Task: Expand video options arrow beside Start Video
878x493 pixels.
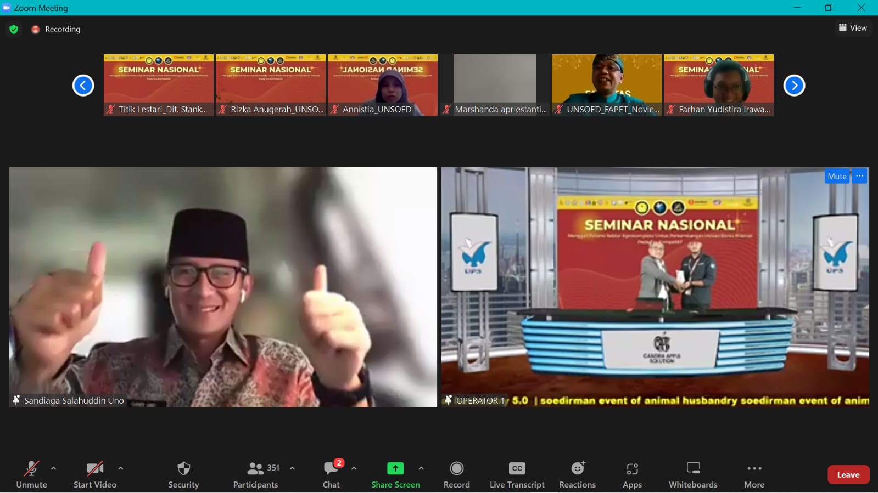Action: [x=121, y=468]
